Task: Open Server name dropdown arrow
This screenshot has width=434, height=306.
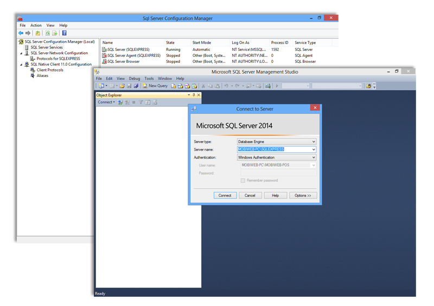Action: (x=314, y=149)
